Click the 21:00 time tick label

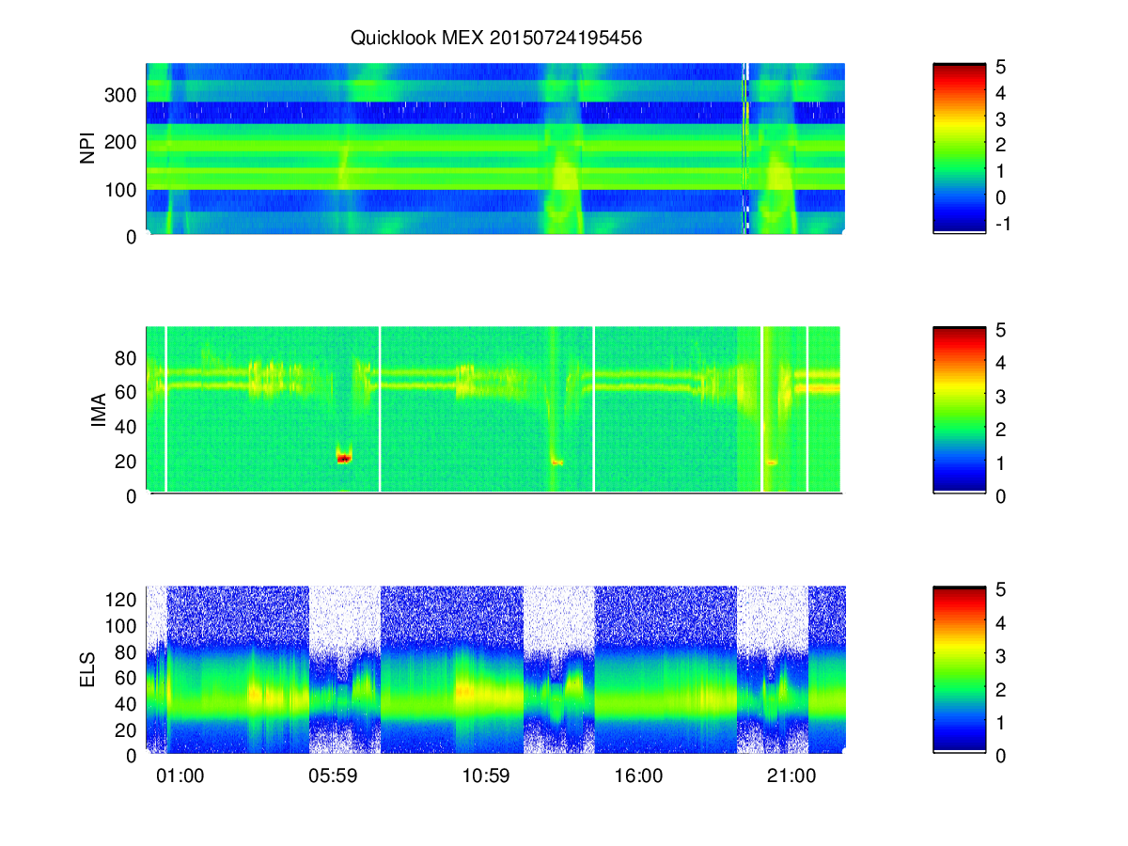(791, 775)
